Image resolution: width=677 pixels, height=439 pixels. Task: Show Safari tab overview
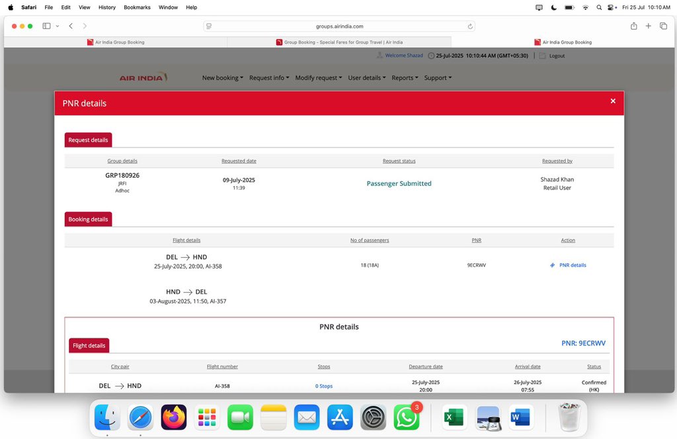tap(663, 26)
